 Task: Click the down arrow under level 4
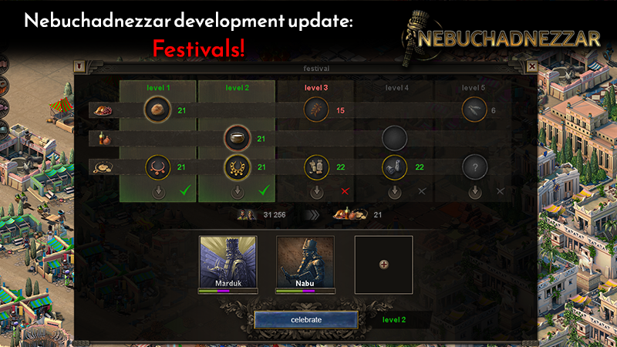(x=395, y=191)
